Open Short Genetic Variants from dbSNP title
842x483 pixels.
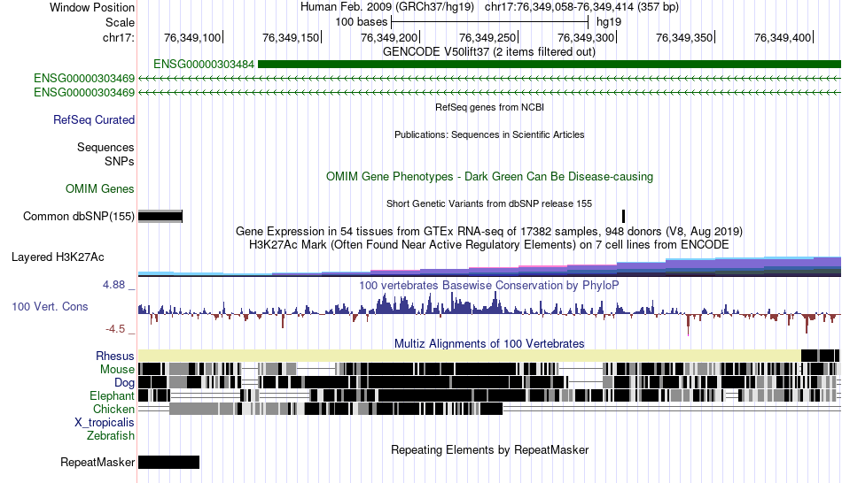[489, 203]
